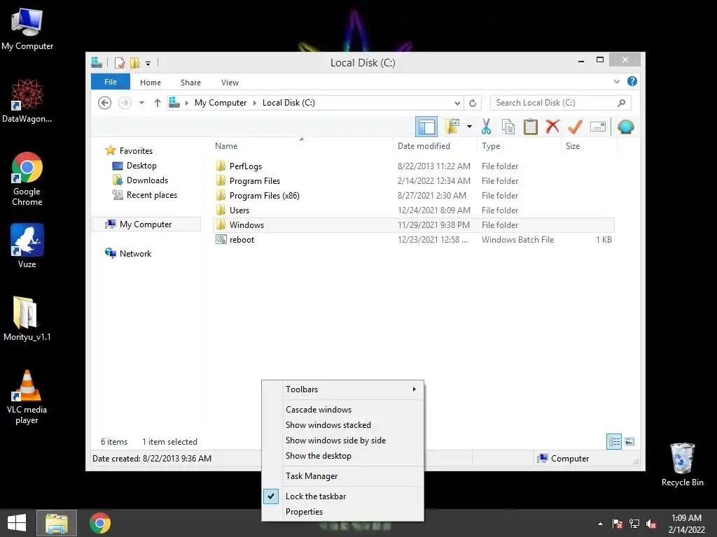717x537 pixels.
Task: Expand the breadcrumb arrow after My Computer
Action: 255,103
